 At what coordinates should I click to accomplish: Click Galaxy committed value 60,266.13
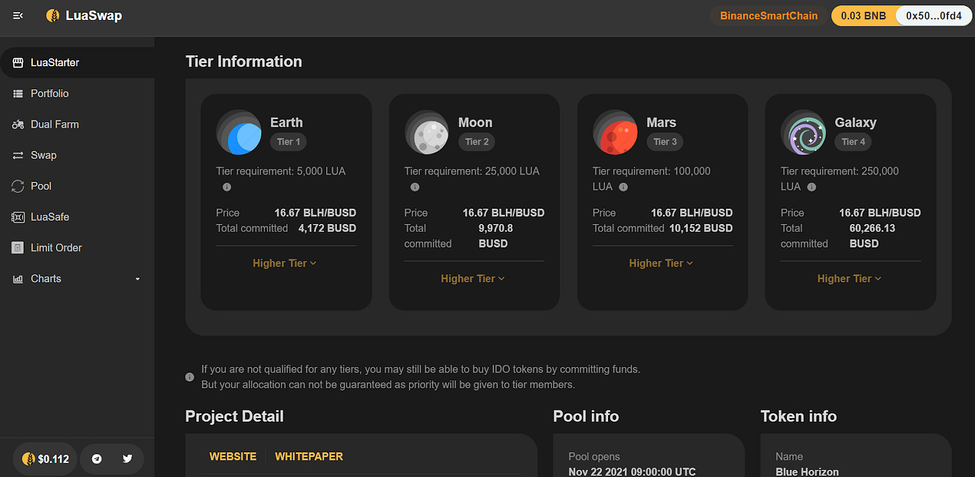pos(872,228)
